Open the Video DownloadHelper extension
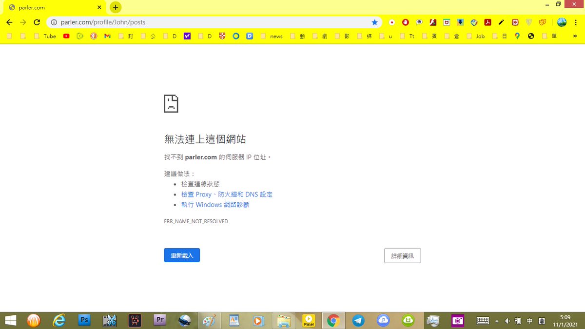Image resolution: width=585 pixels, height=329 pixels. [460, 22]
